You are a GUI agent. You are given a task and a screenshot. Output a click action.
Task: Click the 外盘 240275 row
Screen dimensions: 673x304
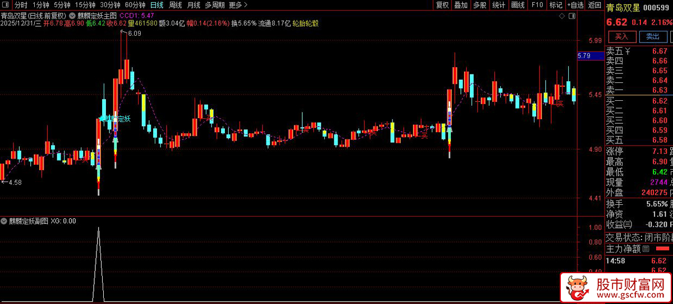click(x=638, y=193)
